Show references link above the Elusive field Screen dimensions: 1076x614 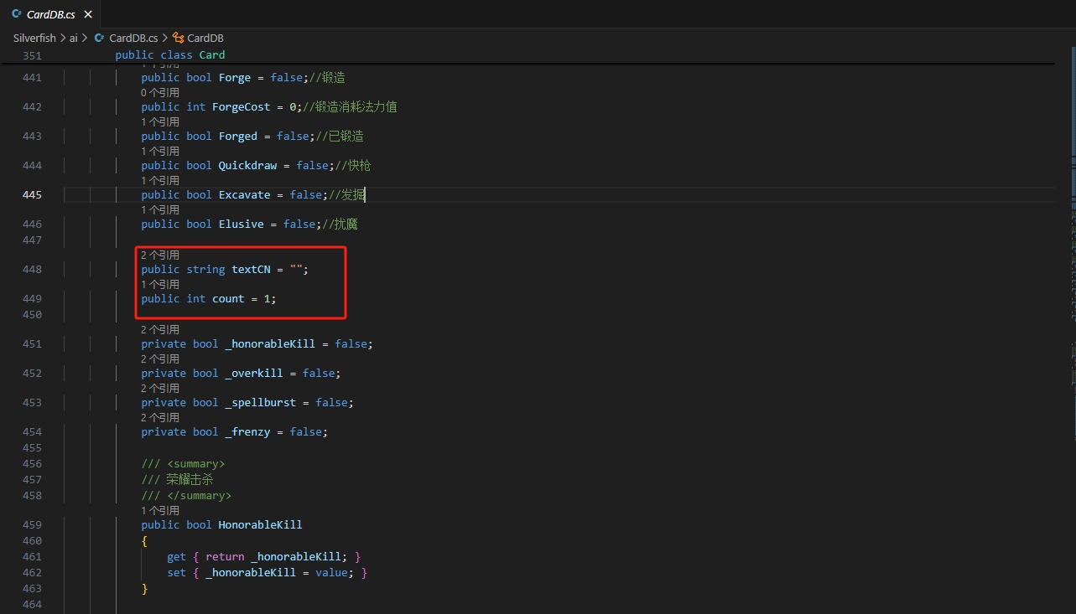tap(160, 209)
